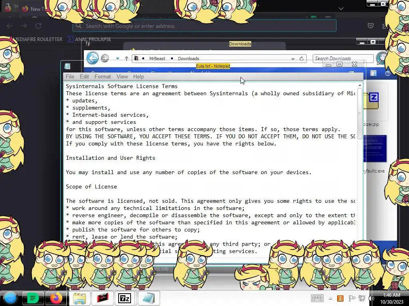Click the Explorer search magnifier icon
409x306 pixels.
[x=381, y=58]
